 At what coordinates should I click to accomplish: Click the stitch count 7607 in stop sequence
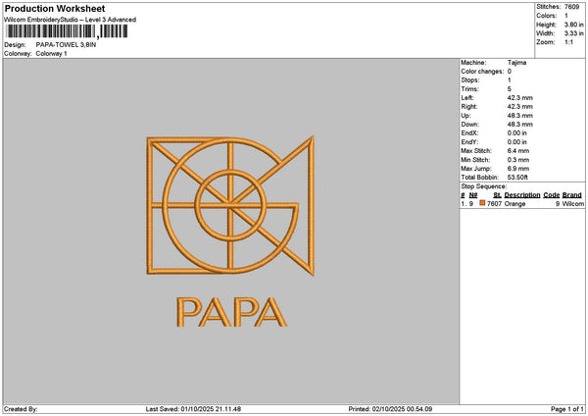coord(494,204)
